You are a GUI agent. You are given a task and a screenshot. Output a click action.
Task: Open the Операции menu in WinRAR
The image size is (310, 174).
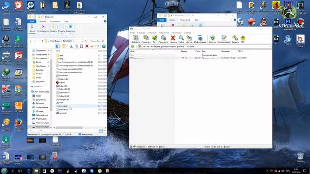[x=152, y=33]
